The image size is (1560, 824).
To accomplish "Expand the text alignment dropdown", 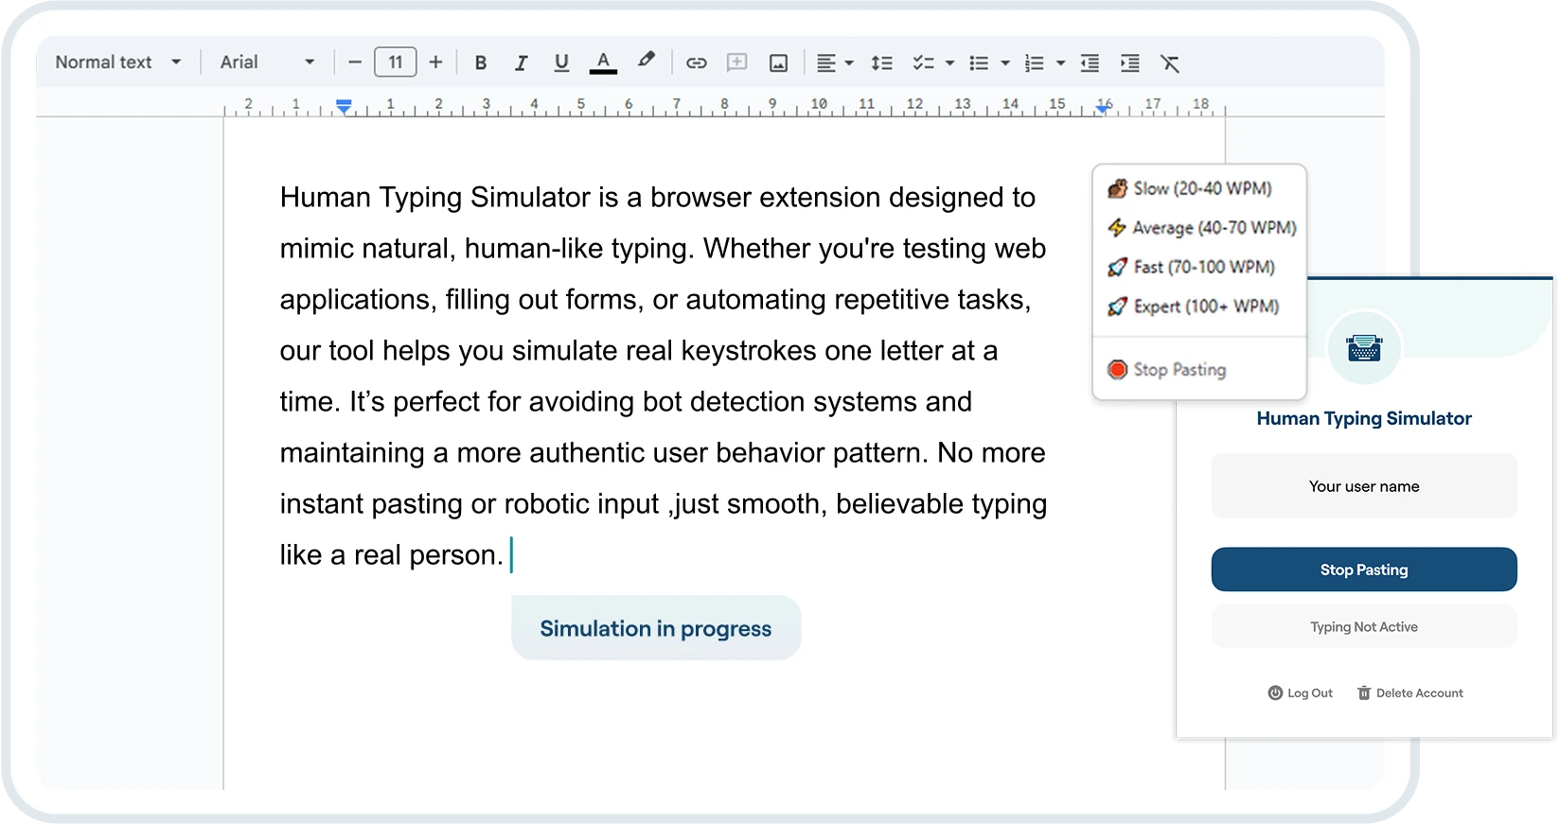I will 848,63.
